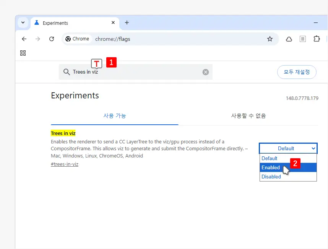
Task: Switch to the 사용 가능 tab
Action: tap(115, 116)
